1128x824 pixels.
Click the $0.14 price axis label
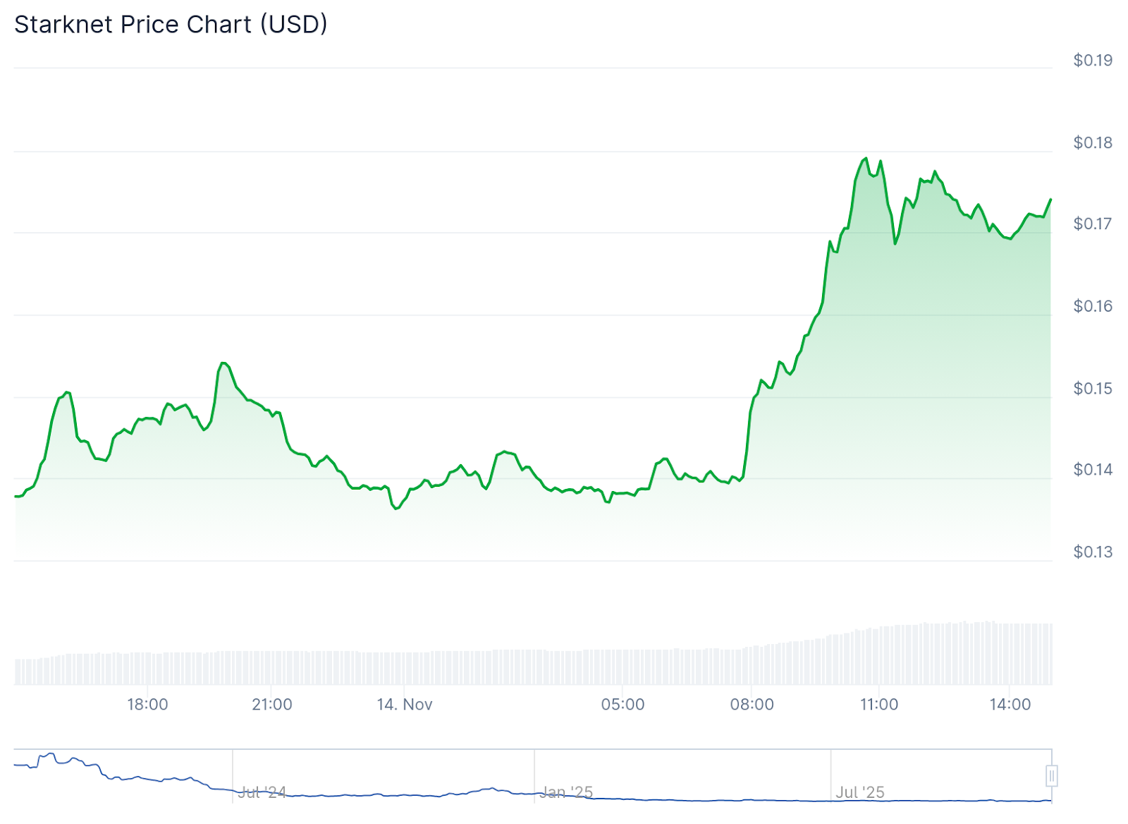tap(1093, 469)
